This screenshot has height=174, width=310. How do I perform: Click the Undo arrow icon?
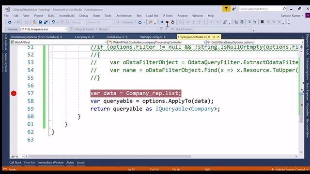[53, 22]
